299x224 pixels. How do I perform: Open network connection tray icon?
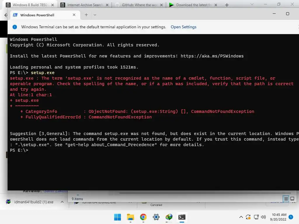tap(256, 217)
